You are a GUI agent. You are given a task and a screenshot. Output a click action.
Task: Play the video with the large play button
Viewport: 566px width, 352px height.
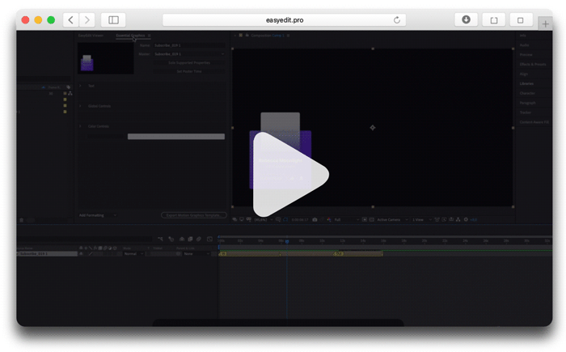click(x=290, y=175)
